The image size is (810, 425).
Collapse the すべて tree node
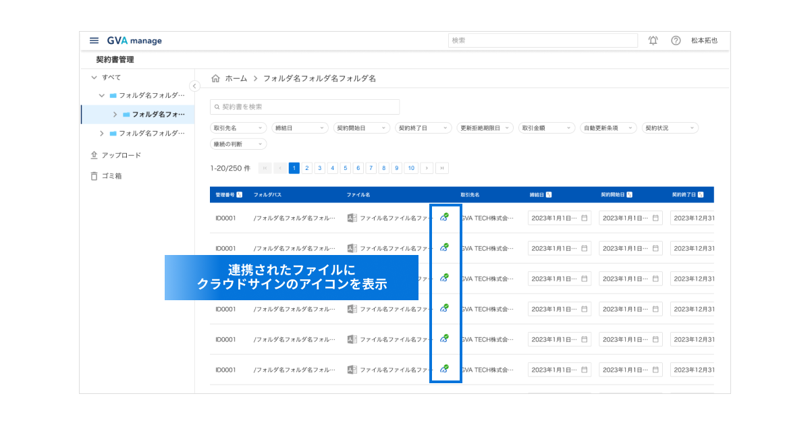pos(94,78)
